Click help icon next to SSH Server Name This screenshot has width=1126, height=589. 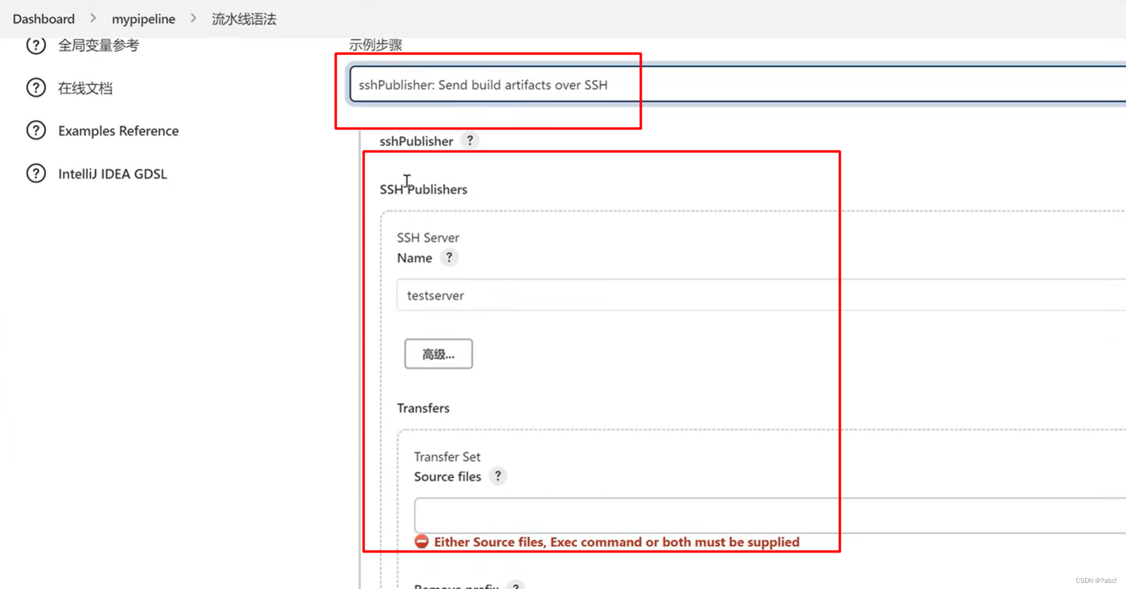[449, 257]
